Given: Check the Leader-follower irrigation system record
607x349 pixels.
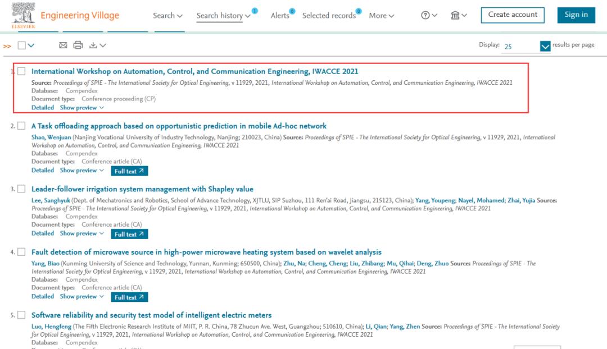Looking at the screenshot, I should pyautogui.click(x=21, y=189).
